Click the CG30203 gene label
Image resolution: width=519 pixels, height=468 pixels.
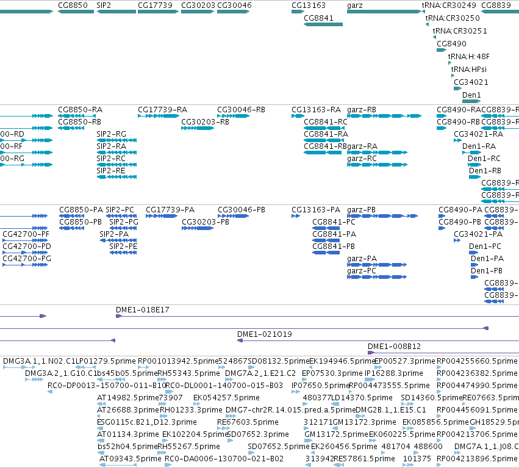coord(198,5)
